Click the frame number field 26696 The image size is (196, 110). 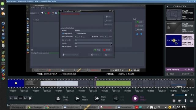(x=122, y=74)
